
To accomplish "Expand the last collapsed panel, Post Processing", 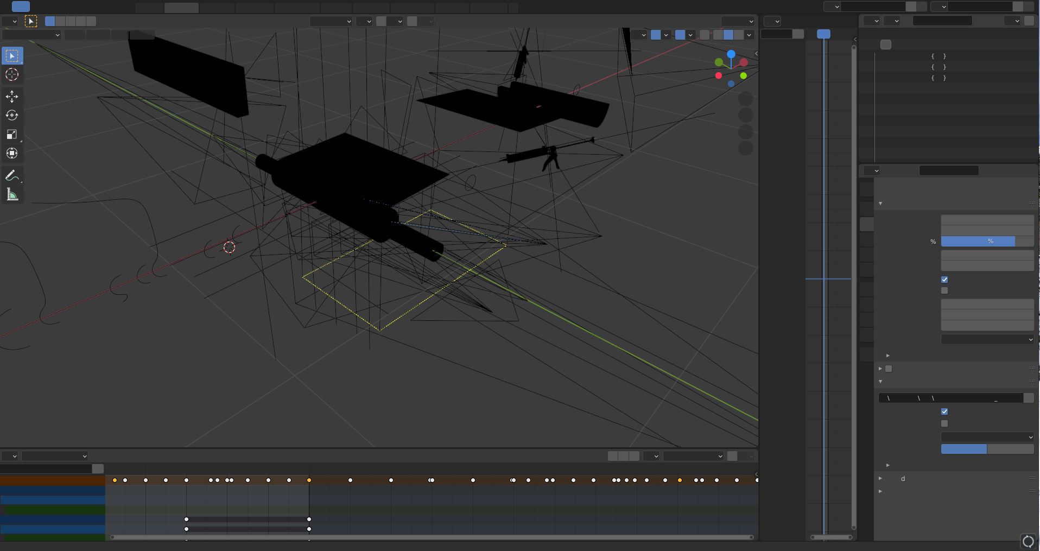I will tap(880, 491).
